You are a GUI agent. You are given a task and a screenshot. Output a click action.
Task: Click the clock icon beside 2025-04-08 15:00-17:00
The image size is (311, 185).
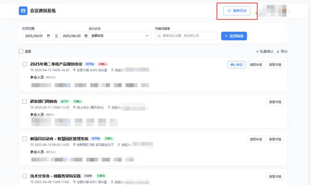tap(32, 182)
